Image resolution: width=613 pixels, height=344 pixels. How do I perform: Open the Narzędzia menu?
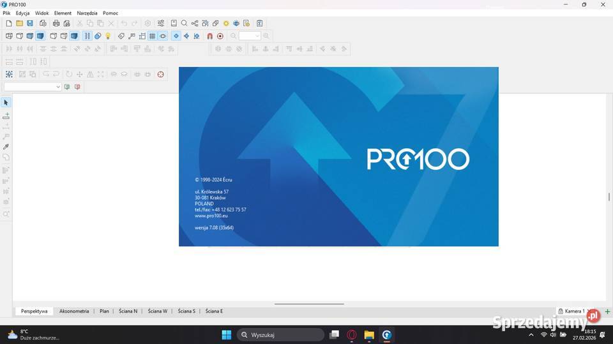(87, 13)
